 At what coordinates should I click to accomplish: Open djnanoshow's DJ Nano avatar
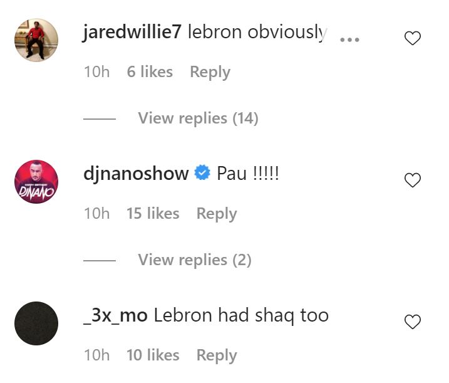click(x=36, y=182)
